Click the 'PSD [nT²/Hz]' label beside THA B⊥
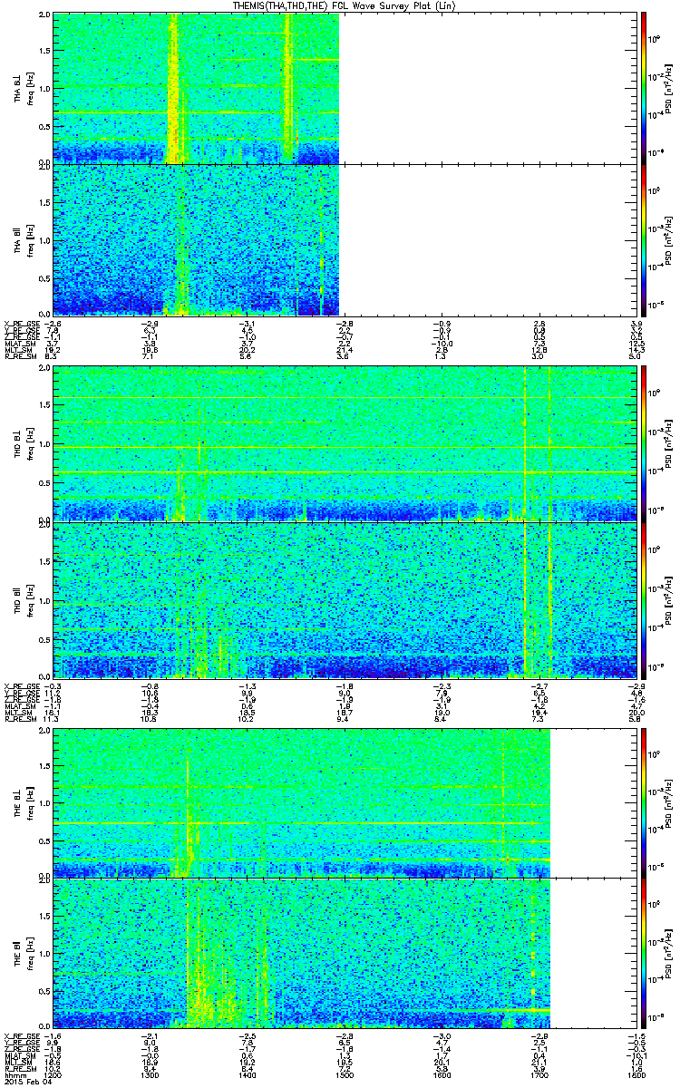Viewport: 680px width, 1088px height. (x=670, y=89)
